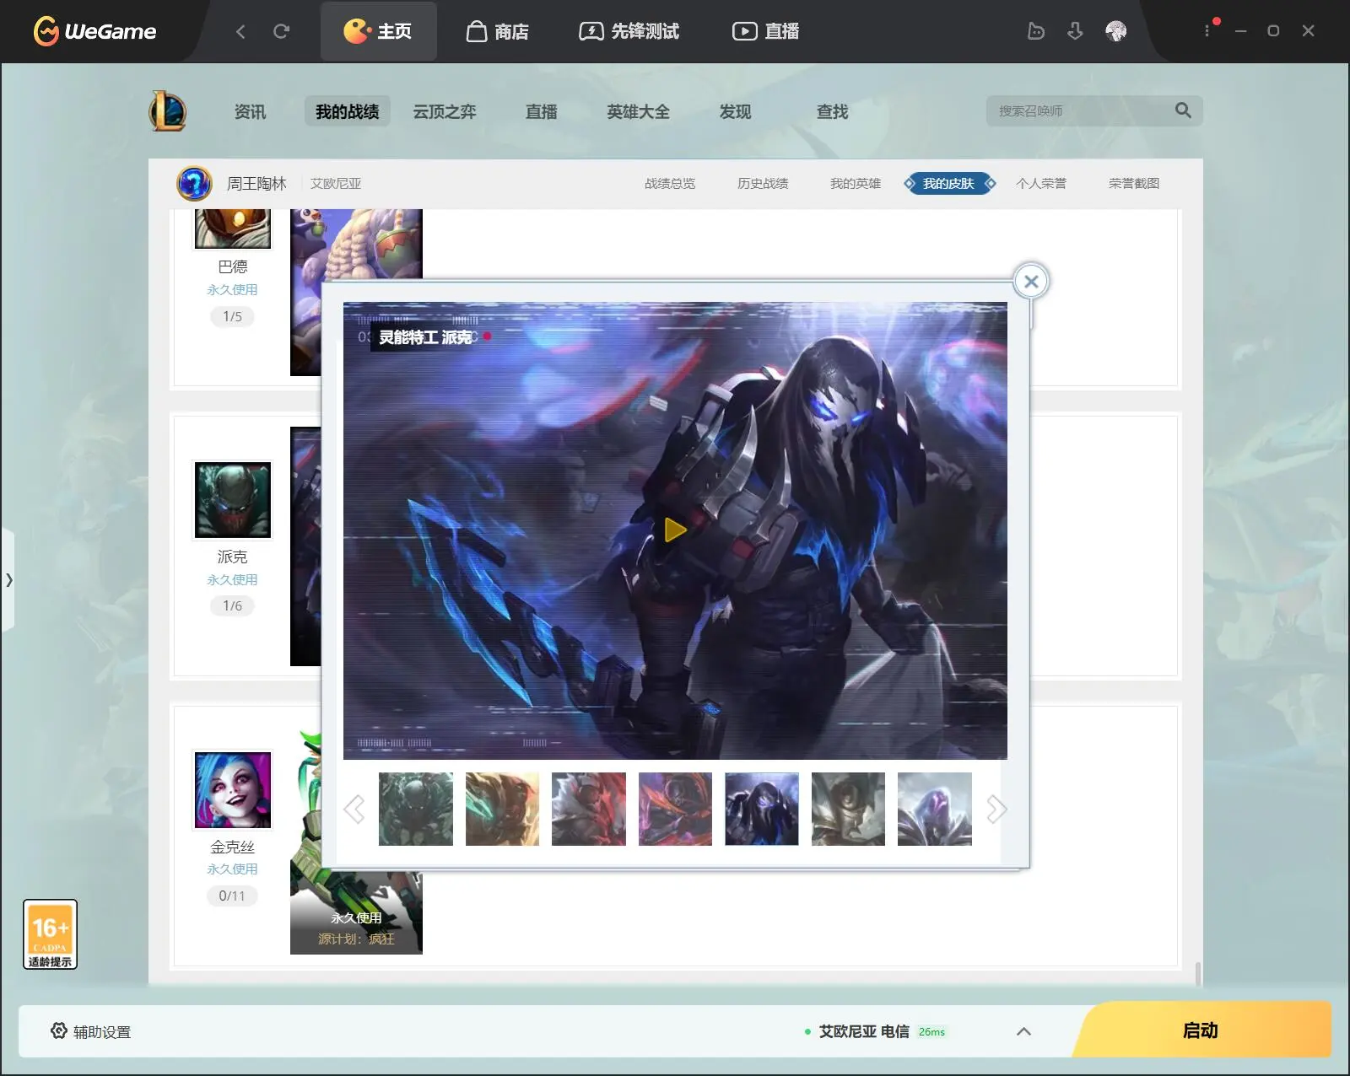Click the summoner profile icon of 周王陶林
Screen dimensions: 1350x1076
[x=194, y=183]
